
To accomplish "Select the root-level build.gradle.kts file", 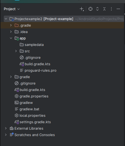I will click(x=32, y=90).
